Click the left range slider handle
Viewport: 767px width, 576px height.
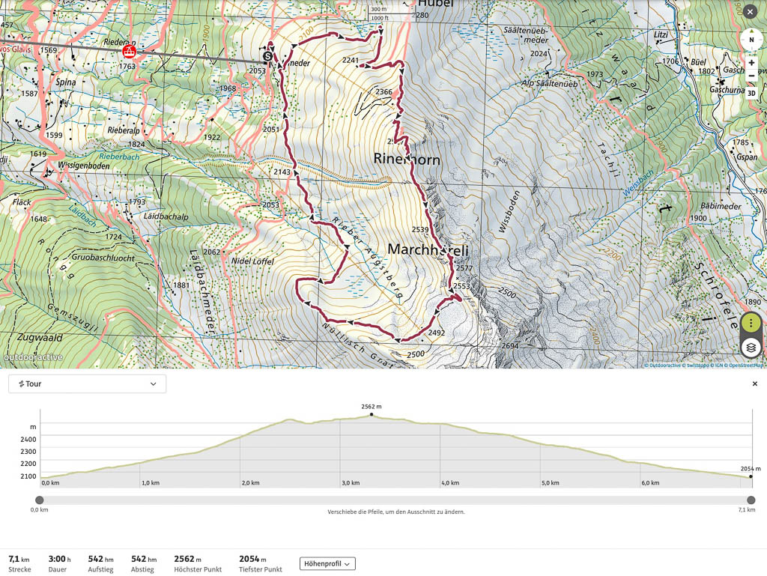point(40,500)
